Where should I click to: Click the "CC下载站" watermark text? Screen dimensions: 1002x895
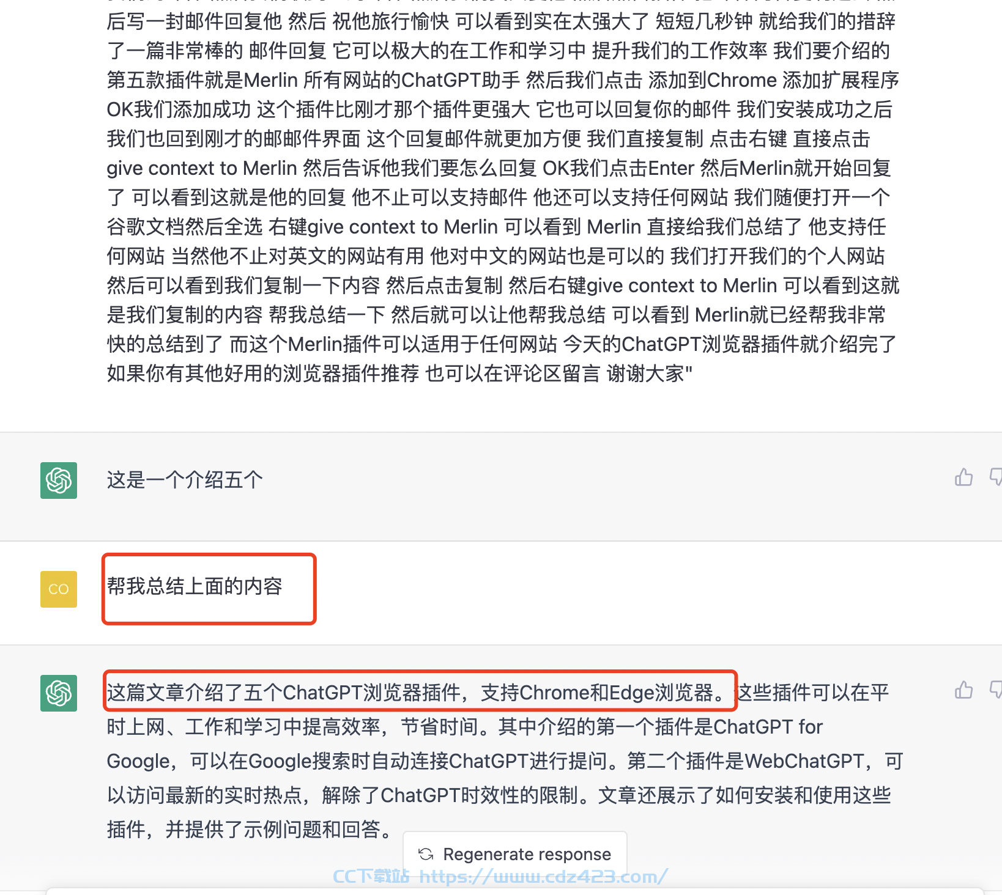[371, 877]
